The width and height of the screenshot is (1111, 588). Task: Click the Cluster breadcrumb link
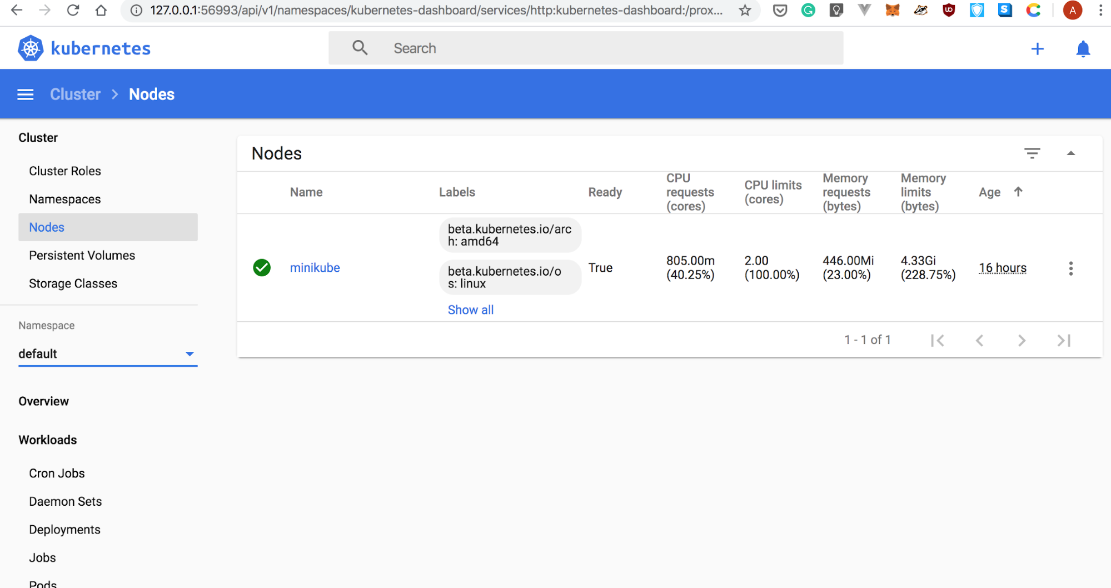pos(75,94)
